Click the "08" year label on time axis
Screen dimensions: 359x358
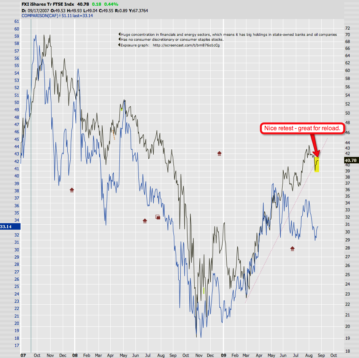[75, 355]
